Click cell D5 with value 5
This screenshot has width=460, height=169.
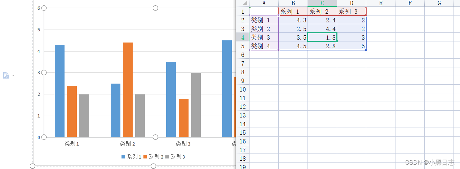pyautogui.click(x=351, y=46)
